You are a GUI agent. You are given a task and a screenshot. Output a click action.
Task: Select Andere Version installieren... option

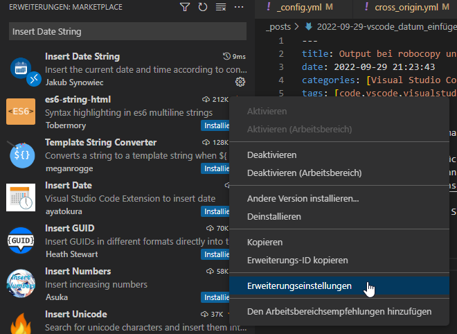click(x=303, y=199)
